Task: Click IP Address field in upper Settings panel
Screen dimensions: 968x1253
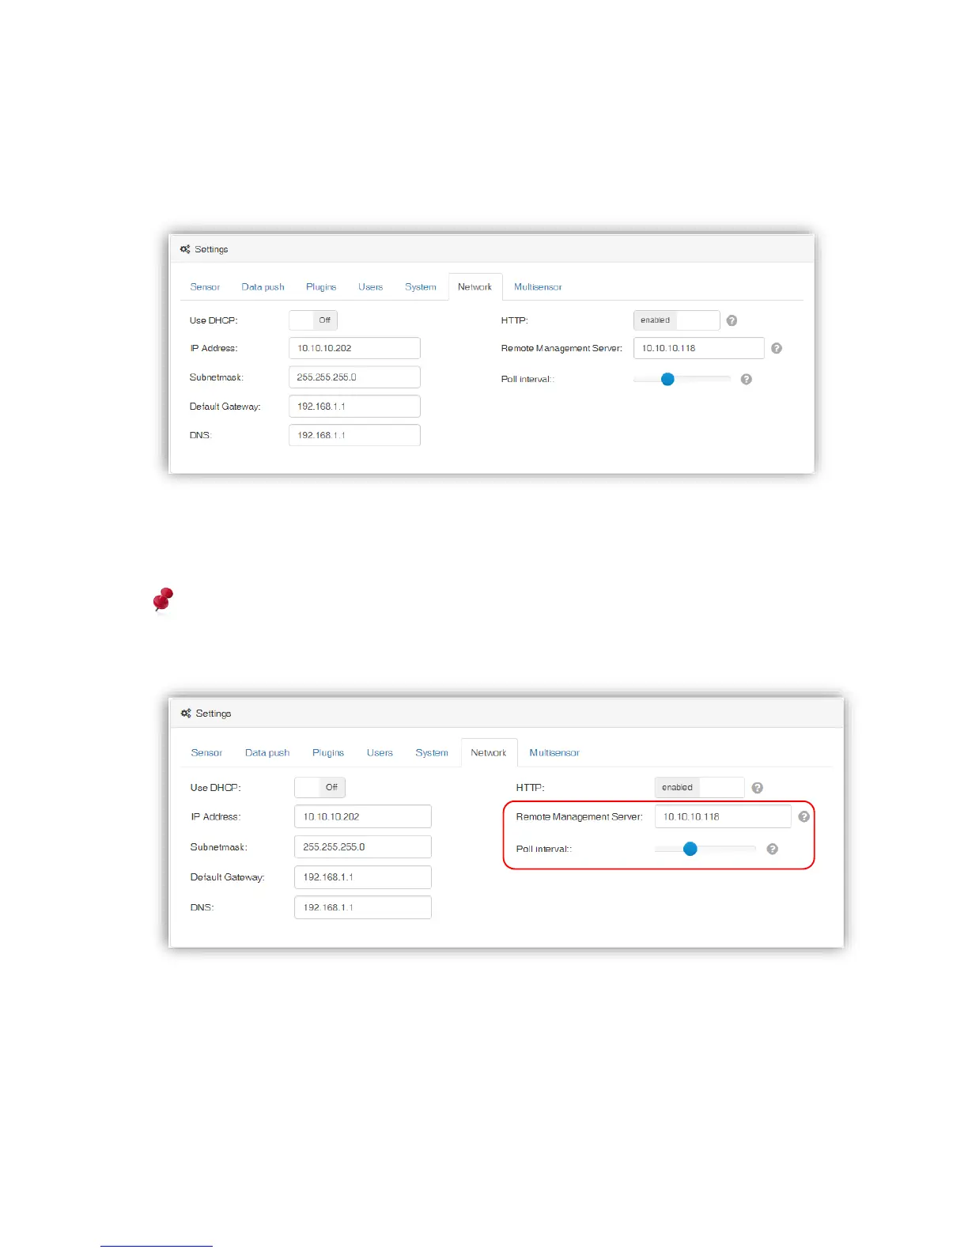Action: point(354,348)
